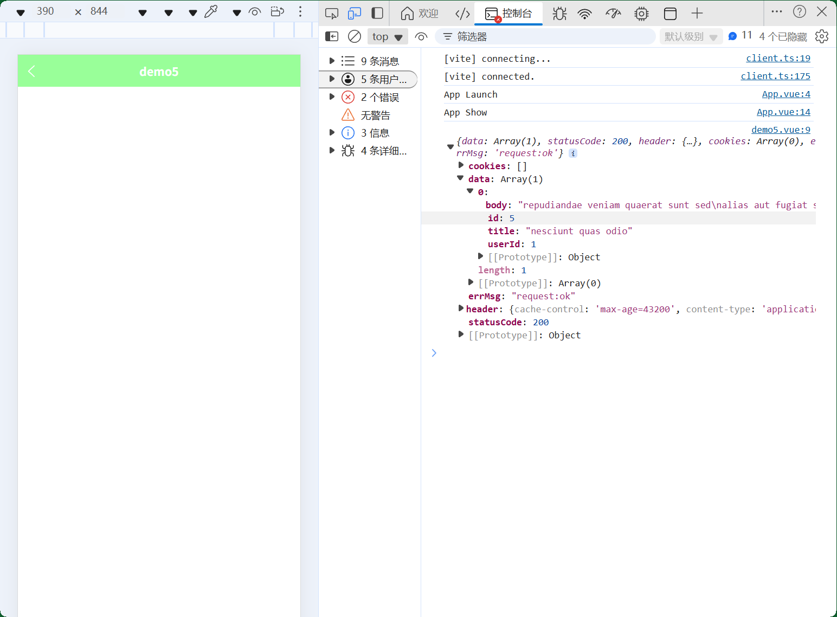Click the clear console icon
The height and width of the screenshot is (617, 837).
tap(355, 36)
